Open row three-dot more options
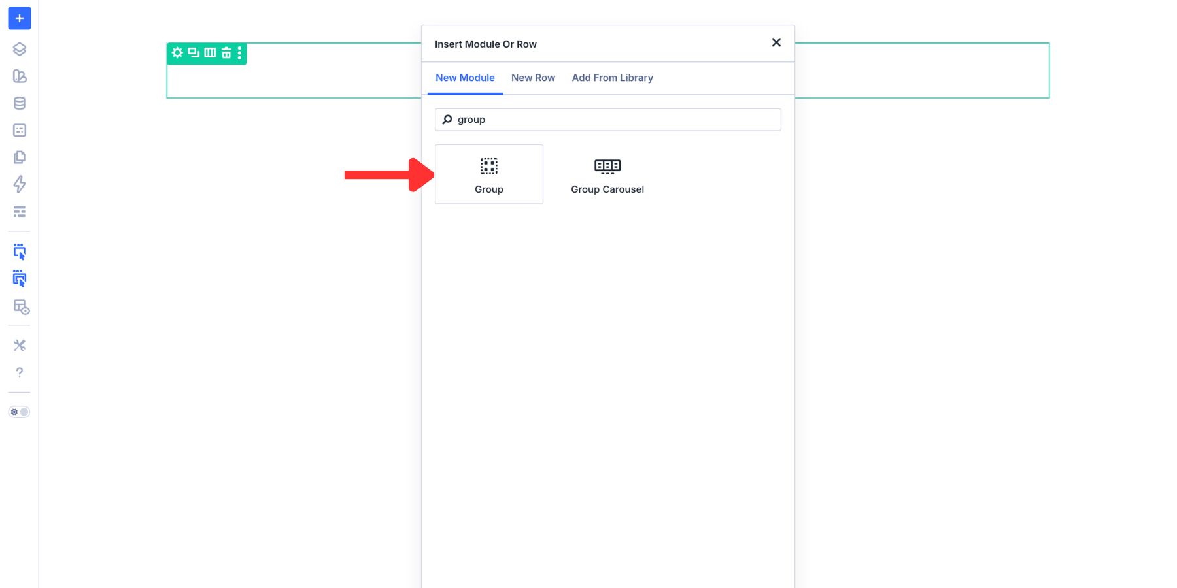The width and height of the screenshot is (1177, 588). 239,53
